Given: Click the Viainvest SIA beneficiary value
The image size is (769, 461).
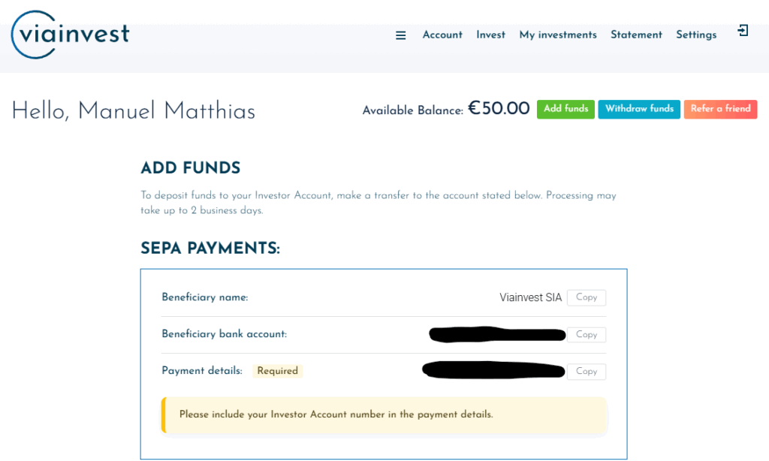Looking at the screenshot, I should tap(530, 297).
